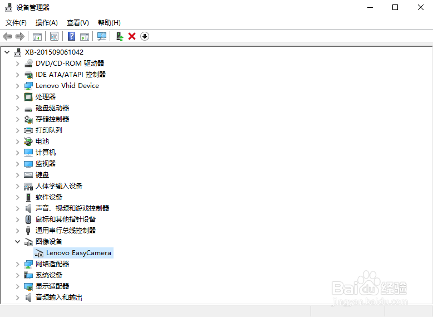Select the 电池 label

(x=42, y=141)
